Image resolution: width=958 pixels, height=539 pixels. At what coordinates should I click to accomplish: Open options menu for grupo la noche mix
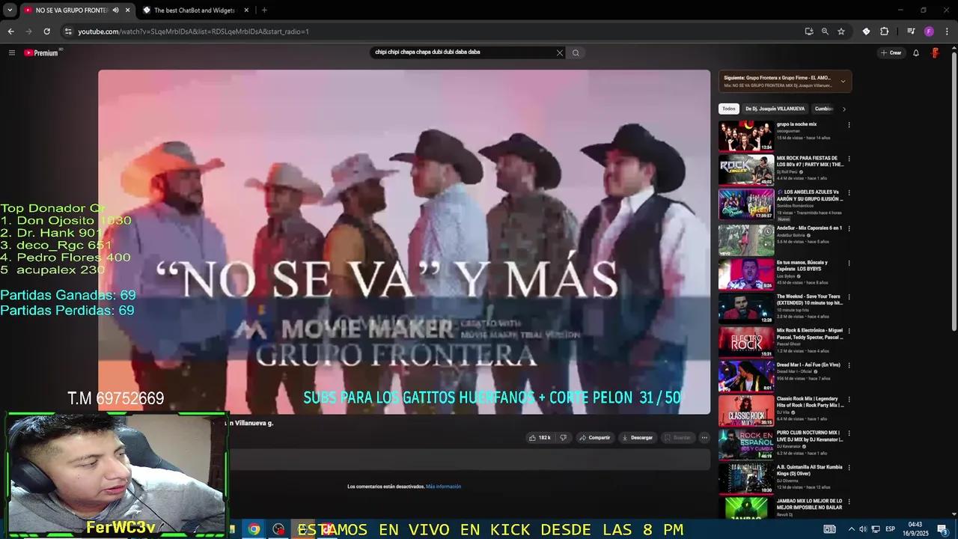(849, 125)
